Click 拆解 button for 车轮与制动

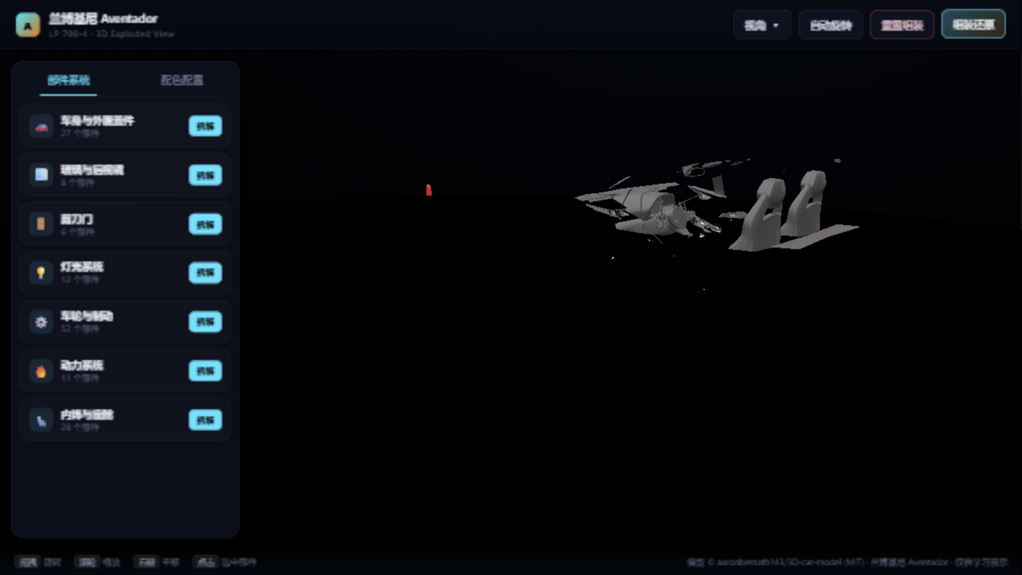click(x=205, y=322)
